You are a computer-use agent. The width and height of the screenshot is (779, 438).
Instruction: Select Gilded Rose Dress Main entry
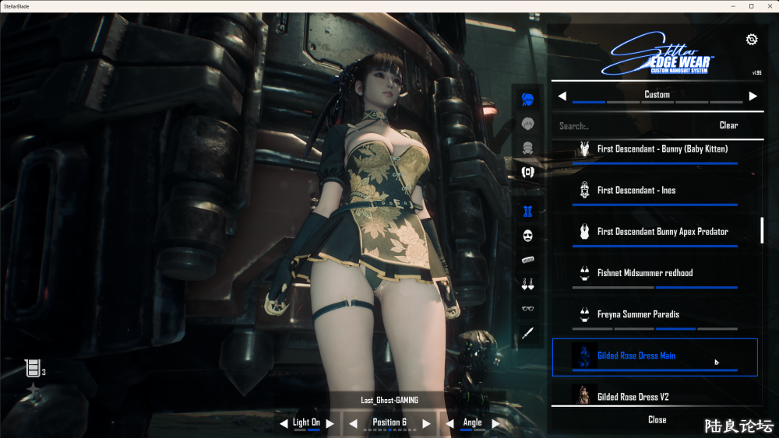(x=655, y=357)
